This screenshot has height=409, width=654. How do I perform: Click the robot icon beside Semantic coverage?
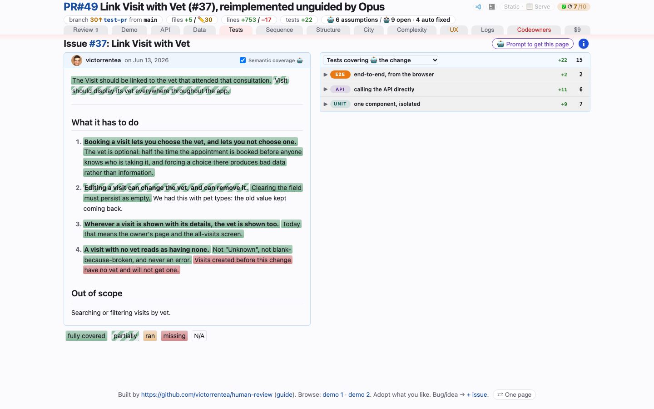[300, 60]
